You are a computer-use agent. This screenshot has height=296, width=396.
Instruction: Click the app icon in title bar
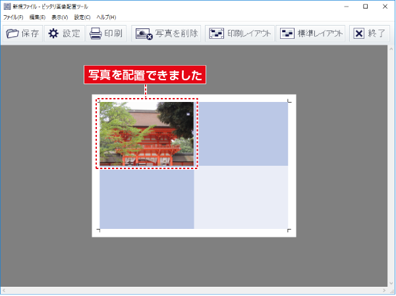(7, 7)
